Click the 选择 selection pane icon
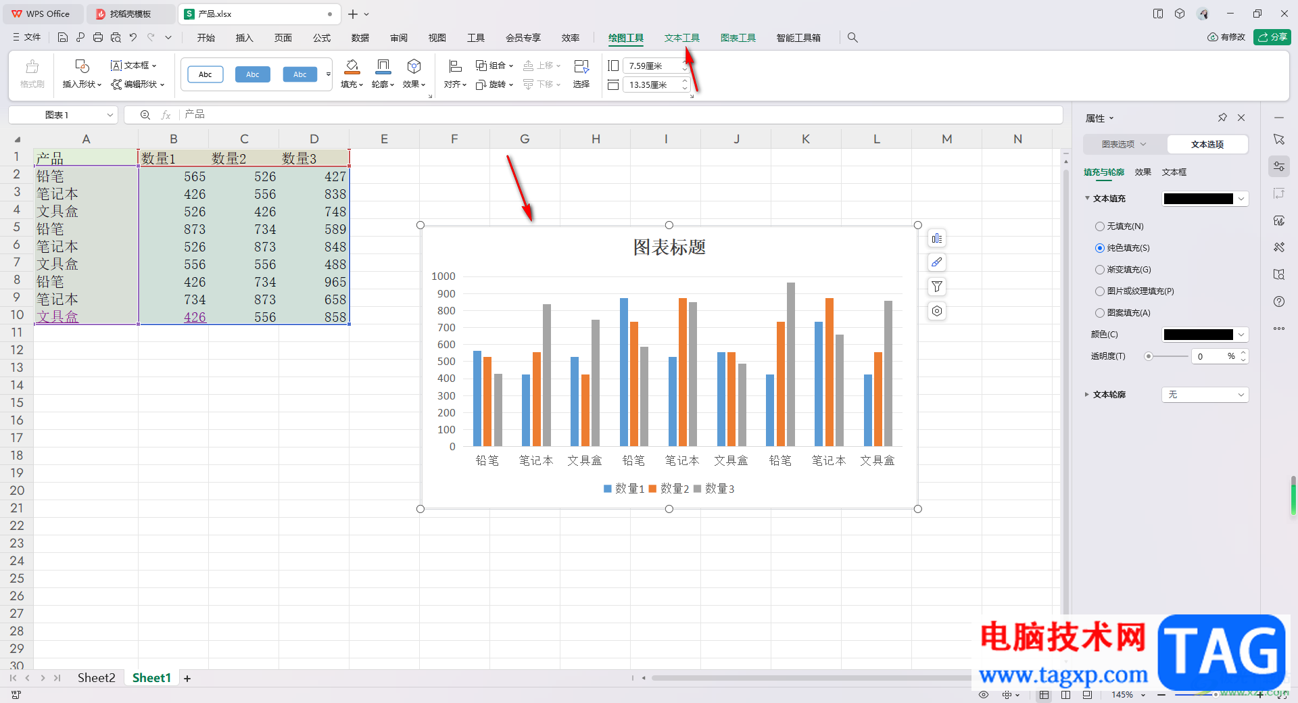This screenshot has height=703, width=1298. [581, 66]
